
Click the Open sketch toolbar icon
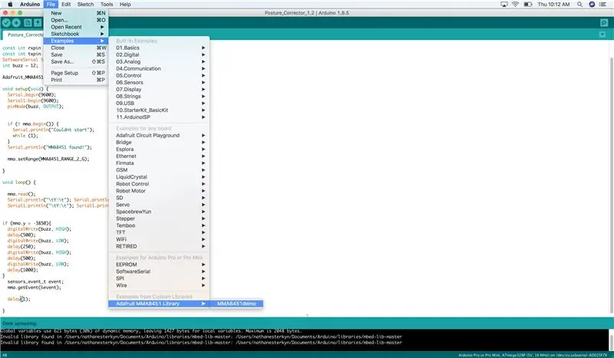coord(38,23)
